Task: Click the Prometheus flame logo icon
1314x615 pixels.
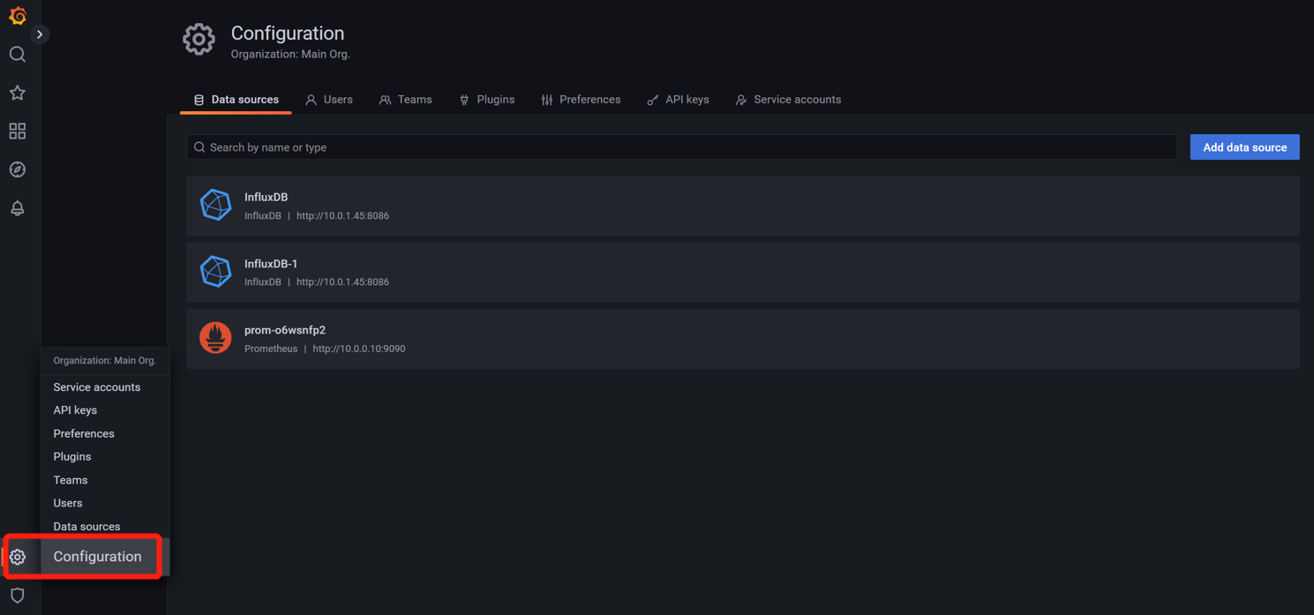Action: [x=215, y=338]
